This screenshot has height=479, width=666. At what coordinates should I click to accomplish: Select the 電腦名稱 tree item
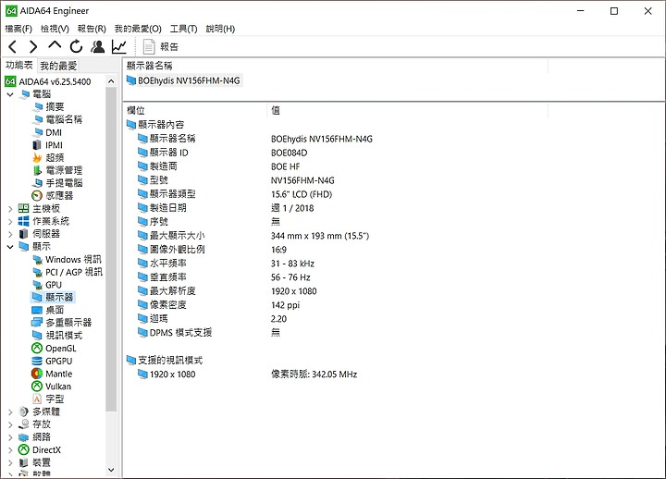tap(64, 119)
